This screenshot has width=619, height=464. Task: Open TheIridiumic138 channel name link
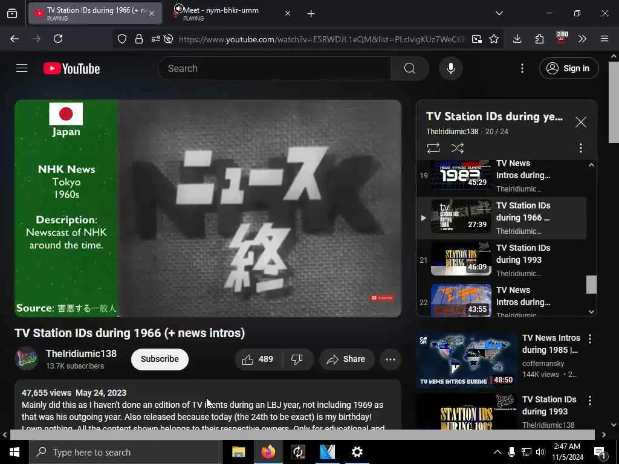(x=82, y=353)
